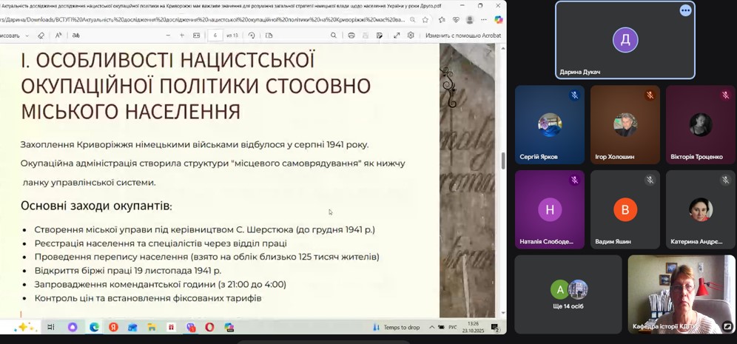Zoom in the PDF with plus button
The image size is (737, 344).
[182, 36]
